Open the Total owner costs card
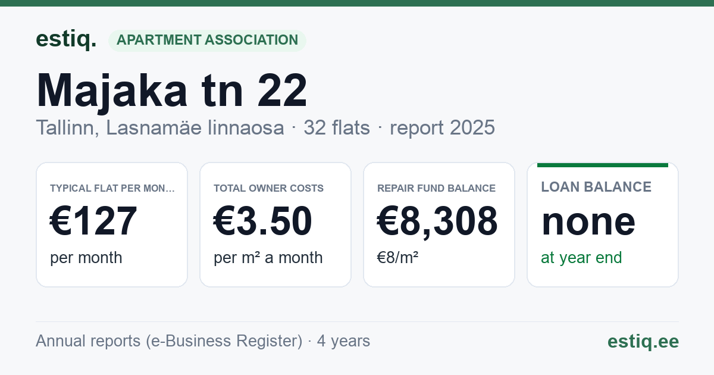The height and width of the screenshot is (375, 714). click(275, 224)
